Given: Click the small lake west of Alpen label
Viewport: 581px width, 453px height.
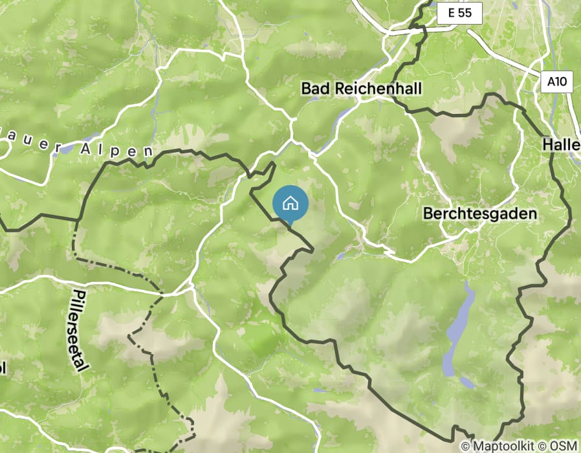Looking at the screenshot, I should point(67,149).
